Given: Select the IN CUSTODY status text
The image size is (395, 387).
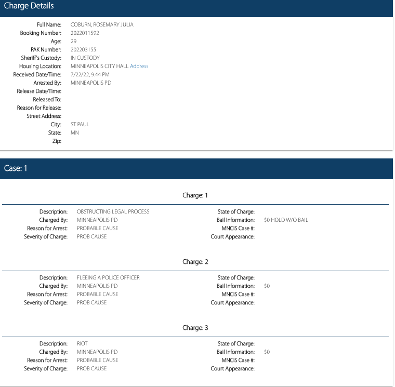Looking at the screenshot, I should [85, 58].
